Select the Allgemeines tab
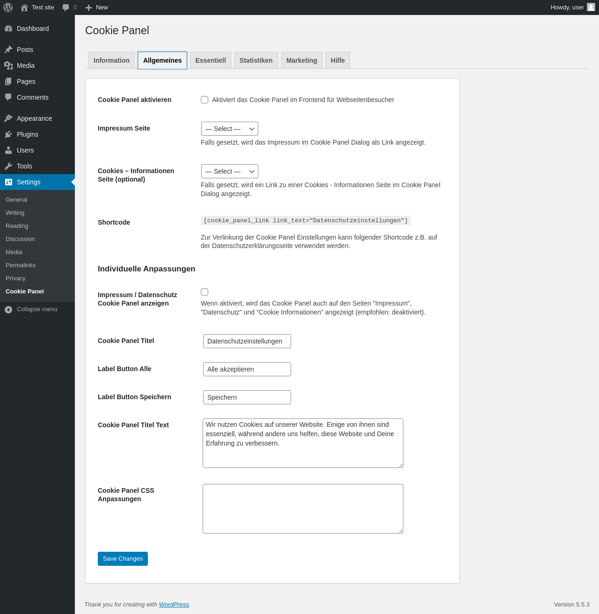This screenshot has height=614, width=599. pyautogui.click(x=162, y=60)
